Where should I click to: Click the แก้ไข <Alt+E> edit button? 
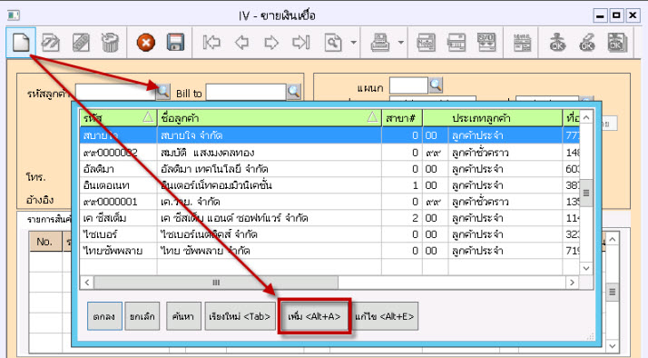coord(384,316)
